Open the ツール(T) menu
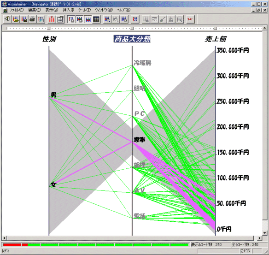The image size is (269, 255). pos(85,10)
